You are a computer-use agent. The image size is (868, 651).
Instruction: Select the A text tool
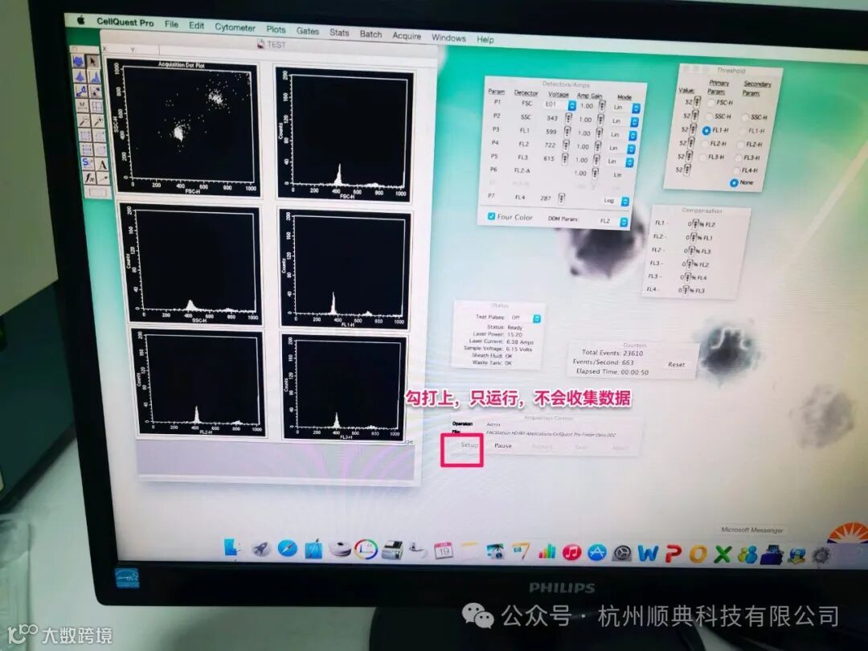(102, 165)
